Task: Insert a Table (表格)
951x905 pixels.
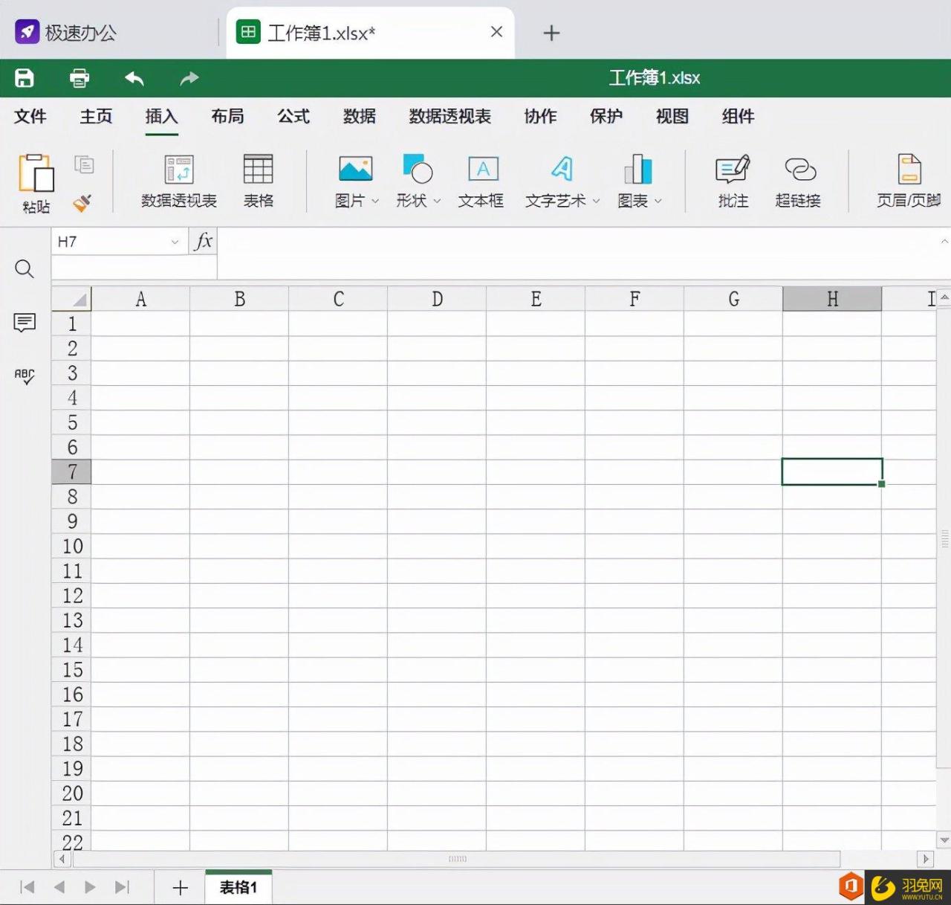Action: click(259, 182)
